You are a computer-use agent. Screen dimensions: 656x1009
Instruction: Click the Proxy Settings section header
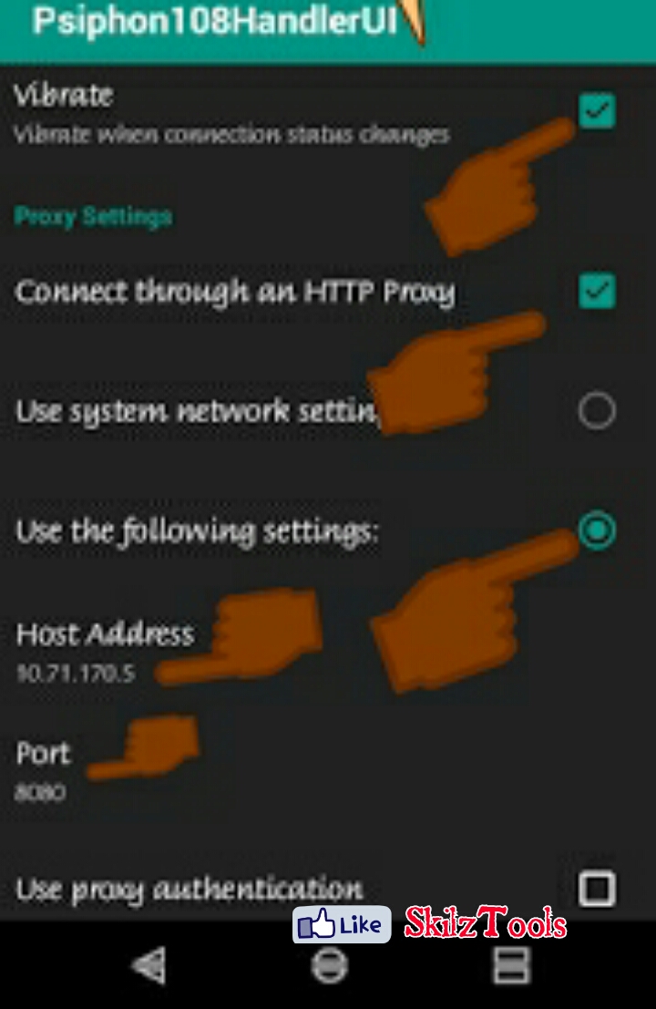pyautogui.click(x=93, y=216)
